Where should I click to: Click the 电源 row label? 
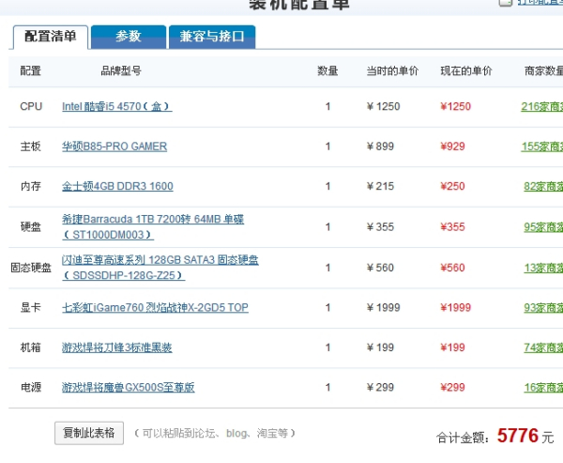31,387
